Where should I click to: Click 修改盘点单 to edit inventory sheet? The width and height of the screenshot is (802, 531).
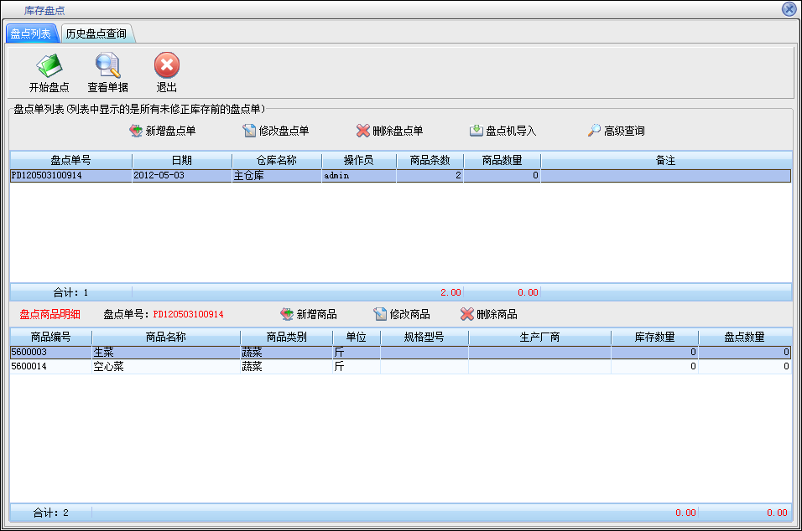tap(276, 131)
